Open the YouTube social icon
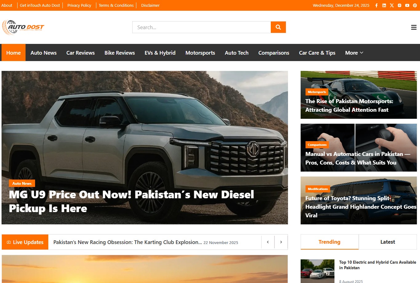 [407, 5]
